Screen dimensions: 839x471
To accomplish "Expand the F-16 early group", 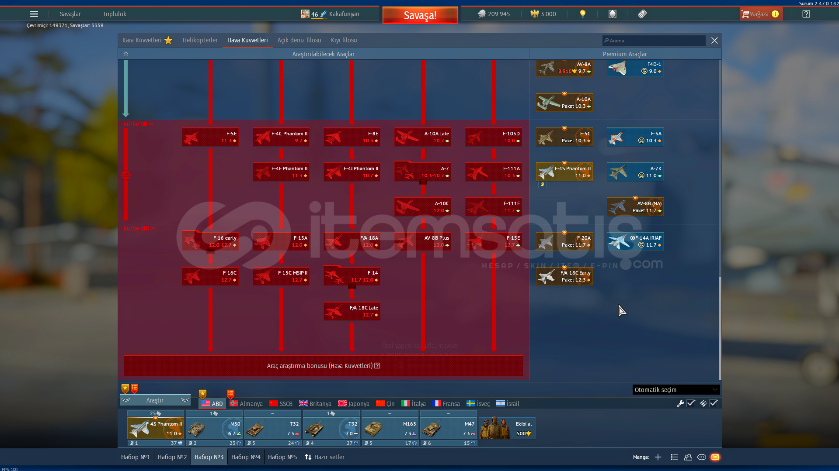I will (x=210, y=241).
